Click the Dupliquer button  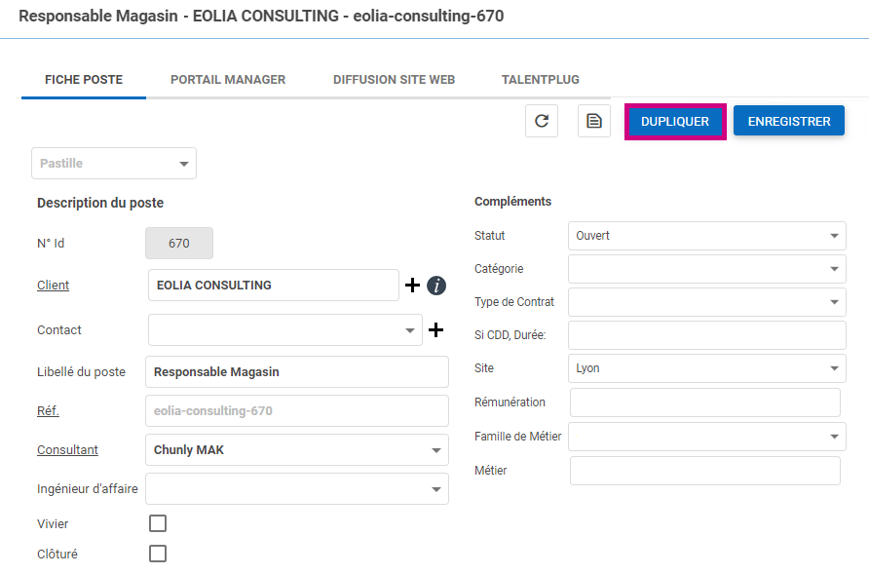[675, 122]
